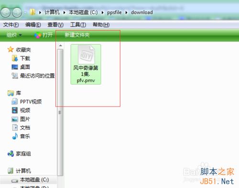Open PPTV视频 library
The height and width of the screenshot is (188, 239).
click(x=31, y=102)
